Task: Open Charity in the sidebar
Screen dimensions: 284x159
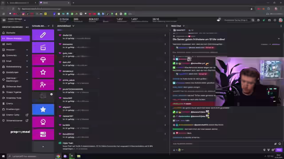Action: (x=9, y=104)
